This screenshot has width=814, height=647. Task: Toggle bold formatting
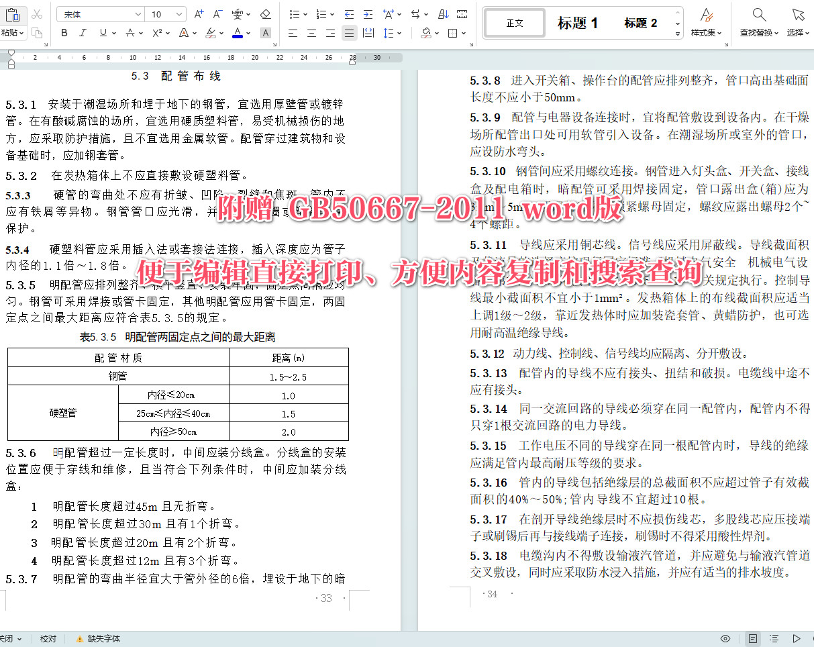click(x=64, y=32)
